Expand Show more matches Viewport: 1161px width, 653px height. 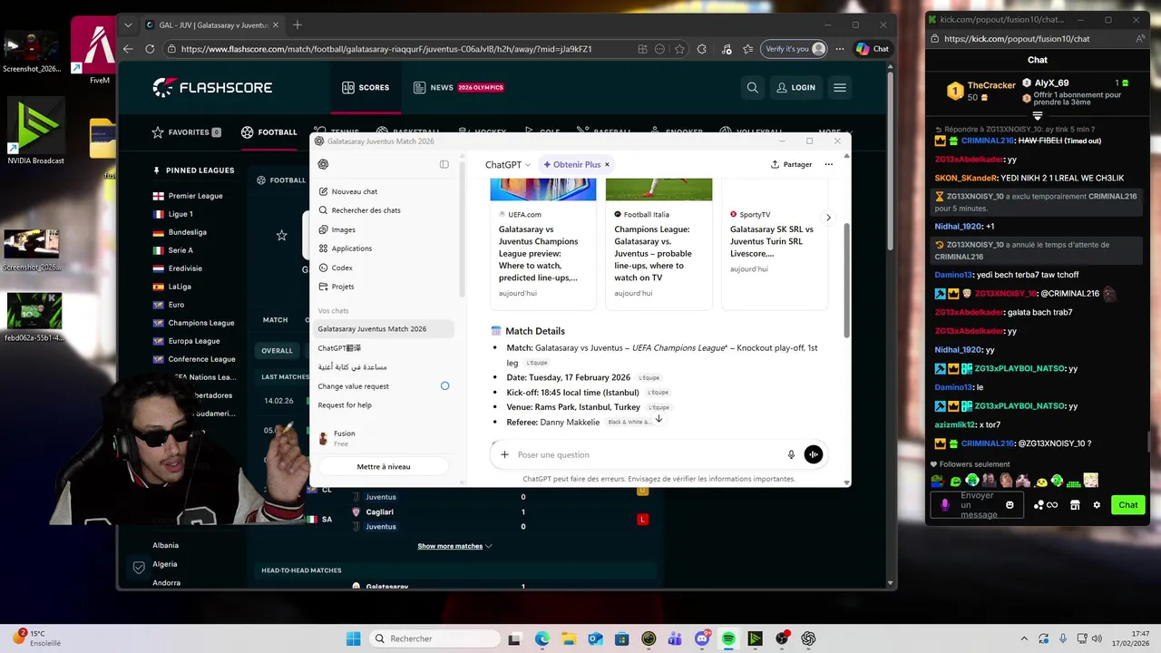454,546
